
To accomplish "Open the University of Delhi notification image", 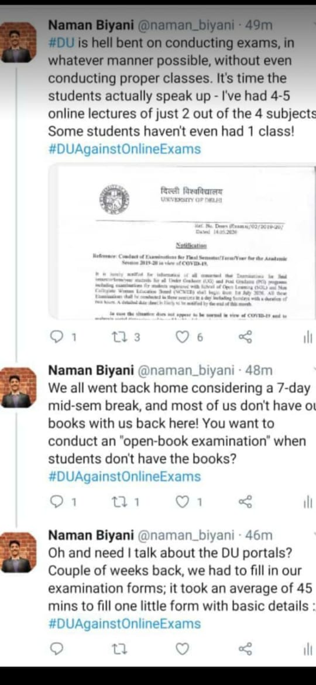I will click(x=182, y=242).
